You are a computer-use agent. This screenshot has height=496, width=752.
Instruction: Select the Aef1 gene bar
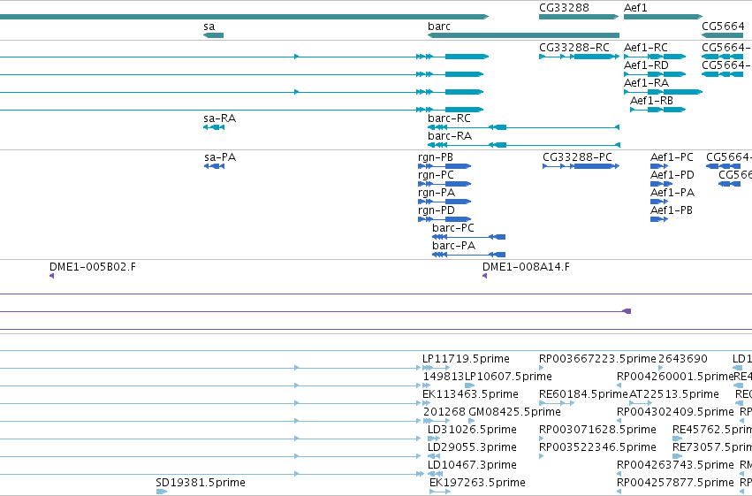[664, 17]
